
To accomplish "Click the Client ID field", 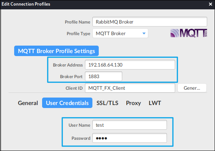I will tap(130, 88).
